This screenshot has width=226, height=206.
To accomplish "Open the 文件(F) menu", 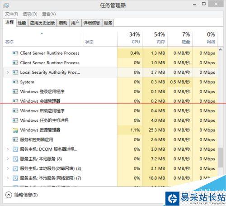I will click(x=11, y=14).
